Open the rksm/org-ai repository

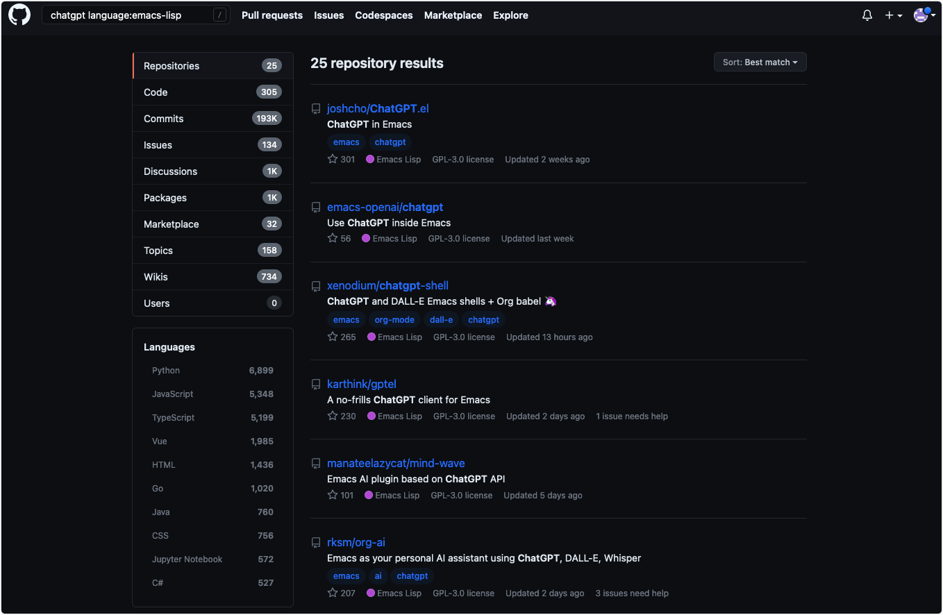356,542
